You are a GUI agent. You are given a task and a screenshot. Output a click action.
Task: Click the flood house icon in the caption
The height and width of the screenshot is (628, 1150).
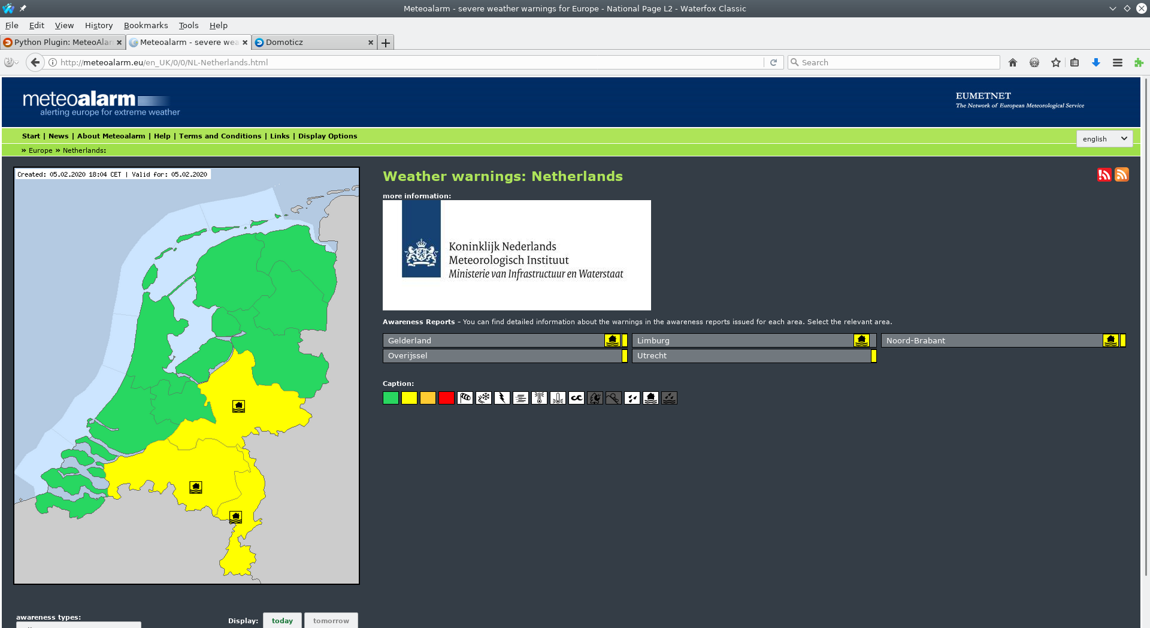tap(651, 398)
